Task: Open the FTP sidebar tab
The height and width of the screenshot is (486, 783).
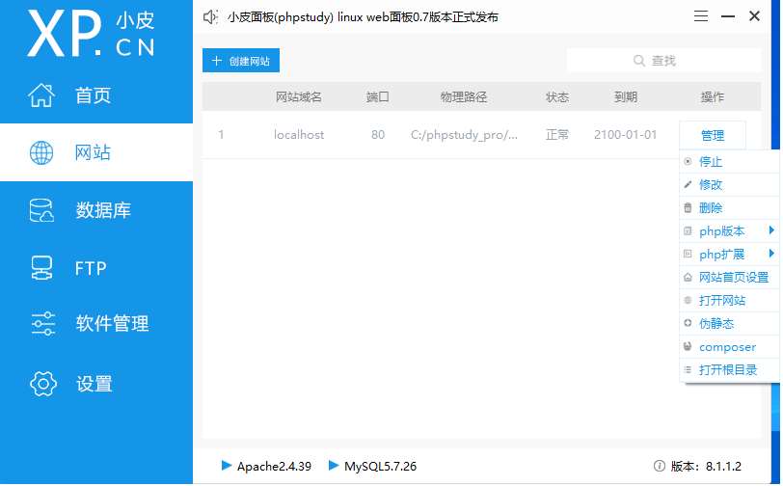Action: click(96, 268)
